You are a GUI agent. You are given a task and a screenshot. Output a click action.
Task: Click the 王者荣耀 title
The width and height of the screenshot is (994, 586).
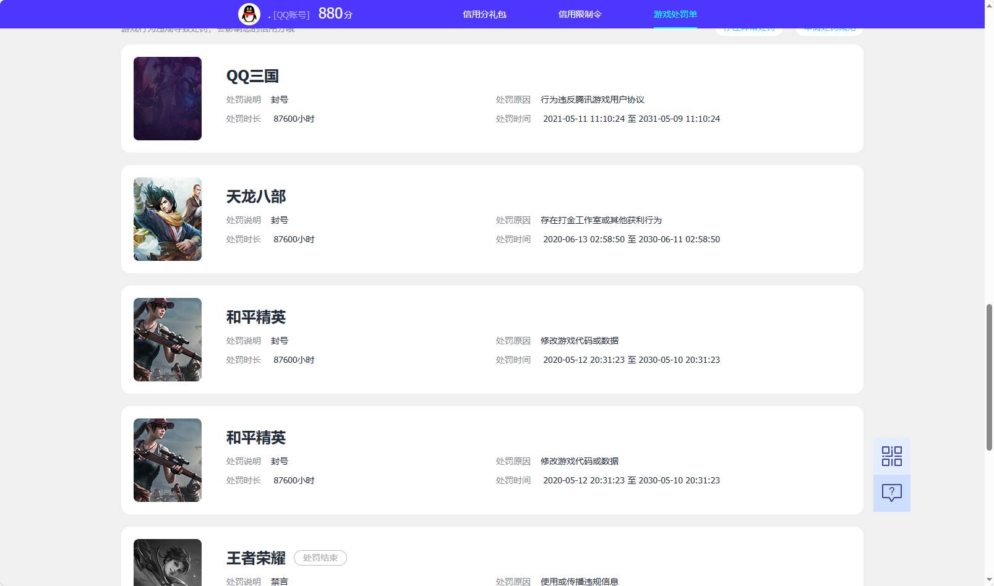point(256,558)
